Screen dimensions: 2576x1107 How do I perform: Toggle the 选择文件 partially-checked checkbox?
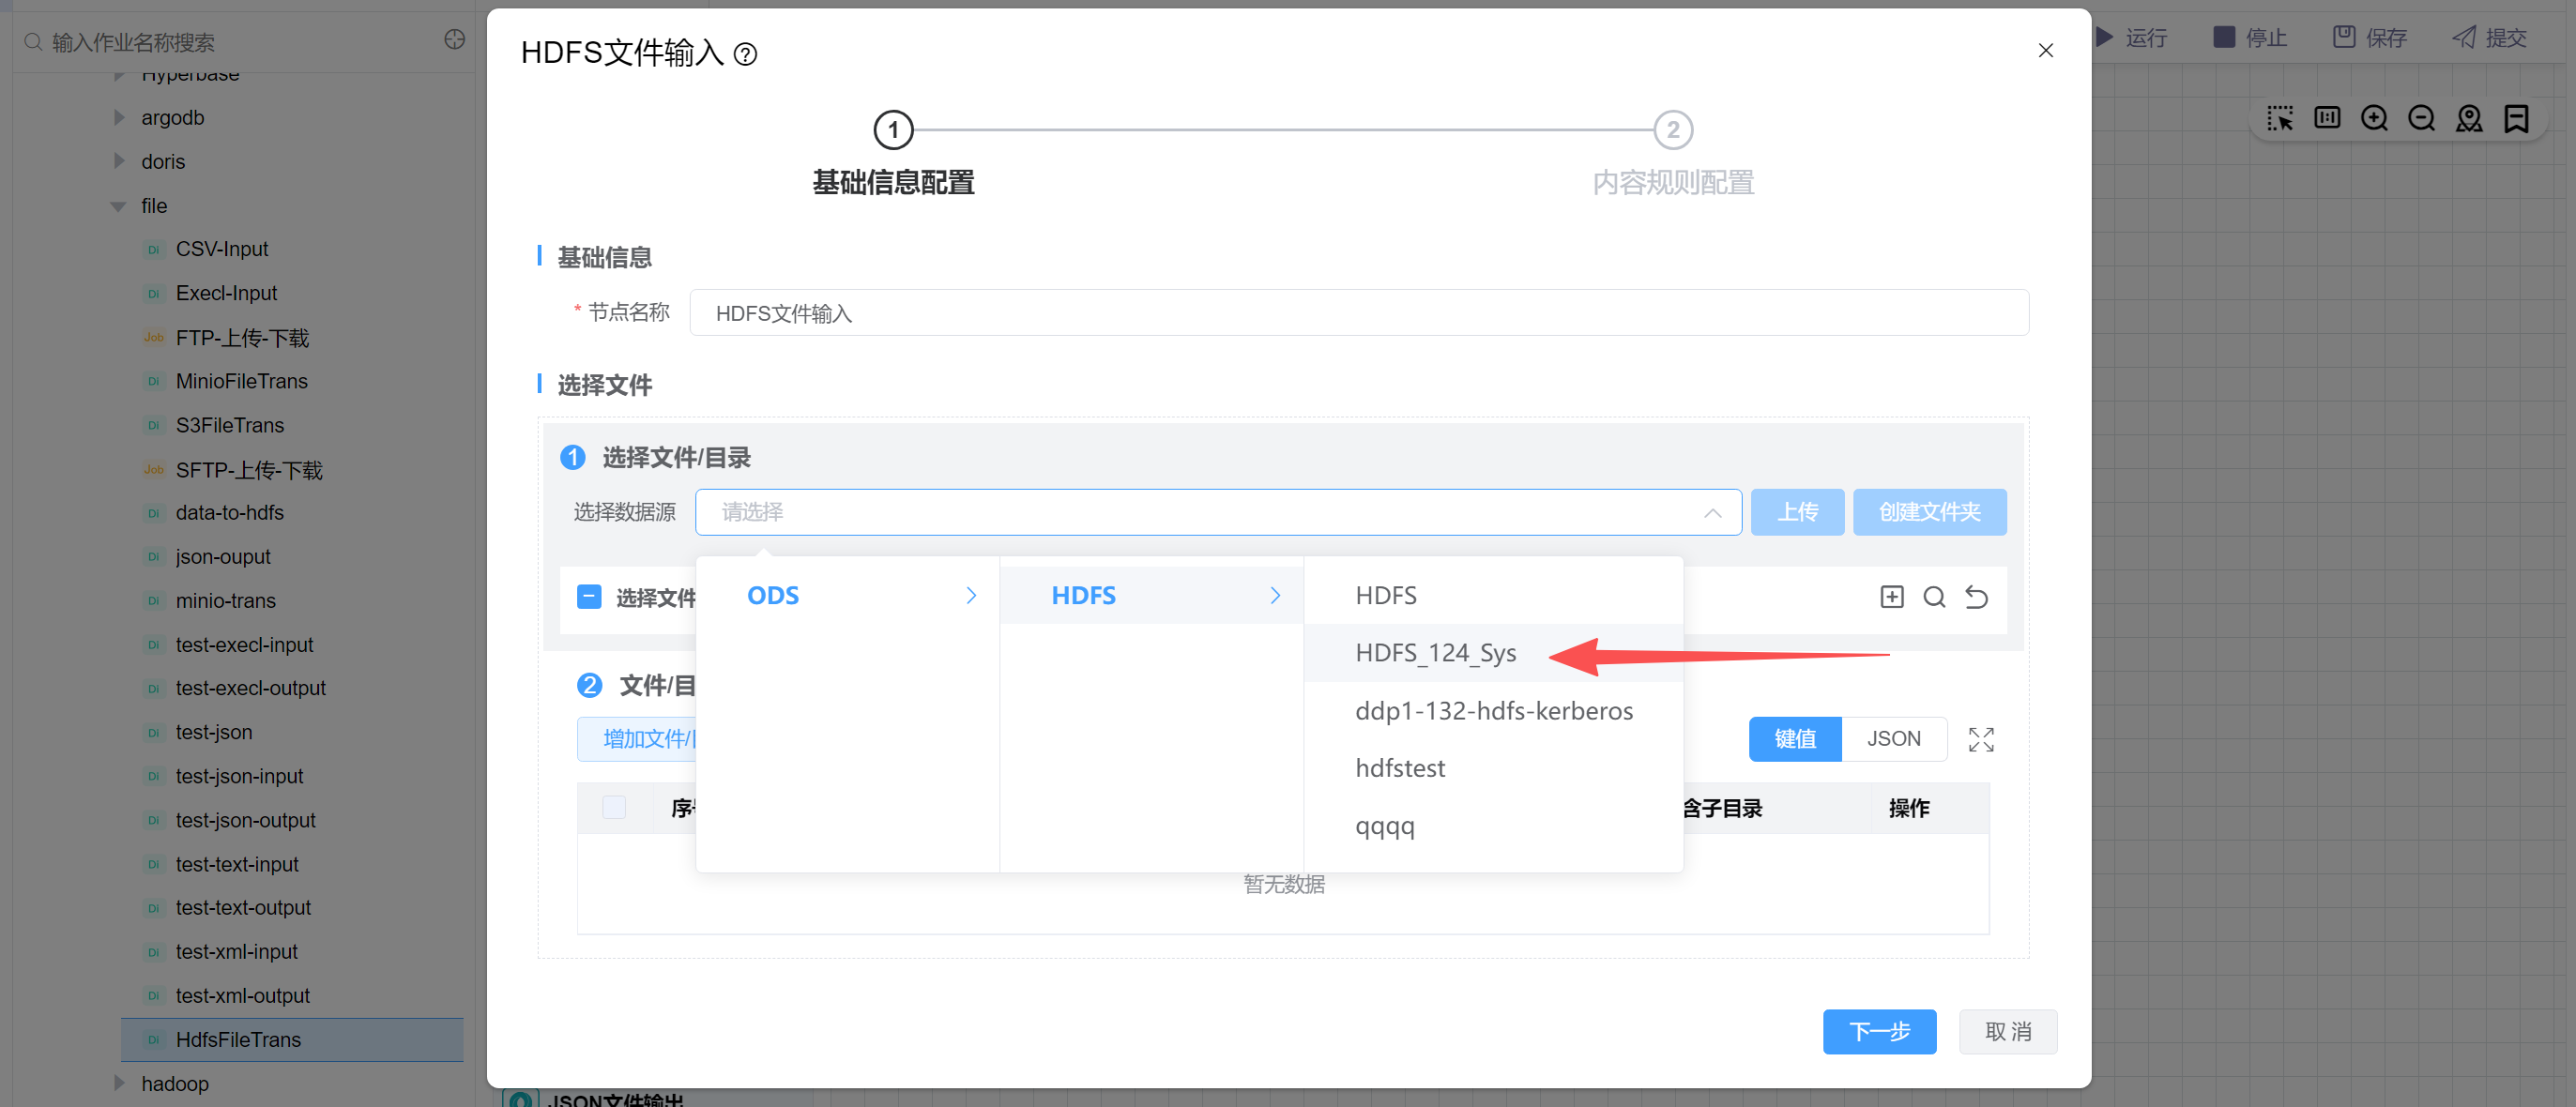click(x=589, y=597)
